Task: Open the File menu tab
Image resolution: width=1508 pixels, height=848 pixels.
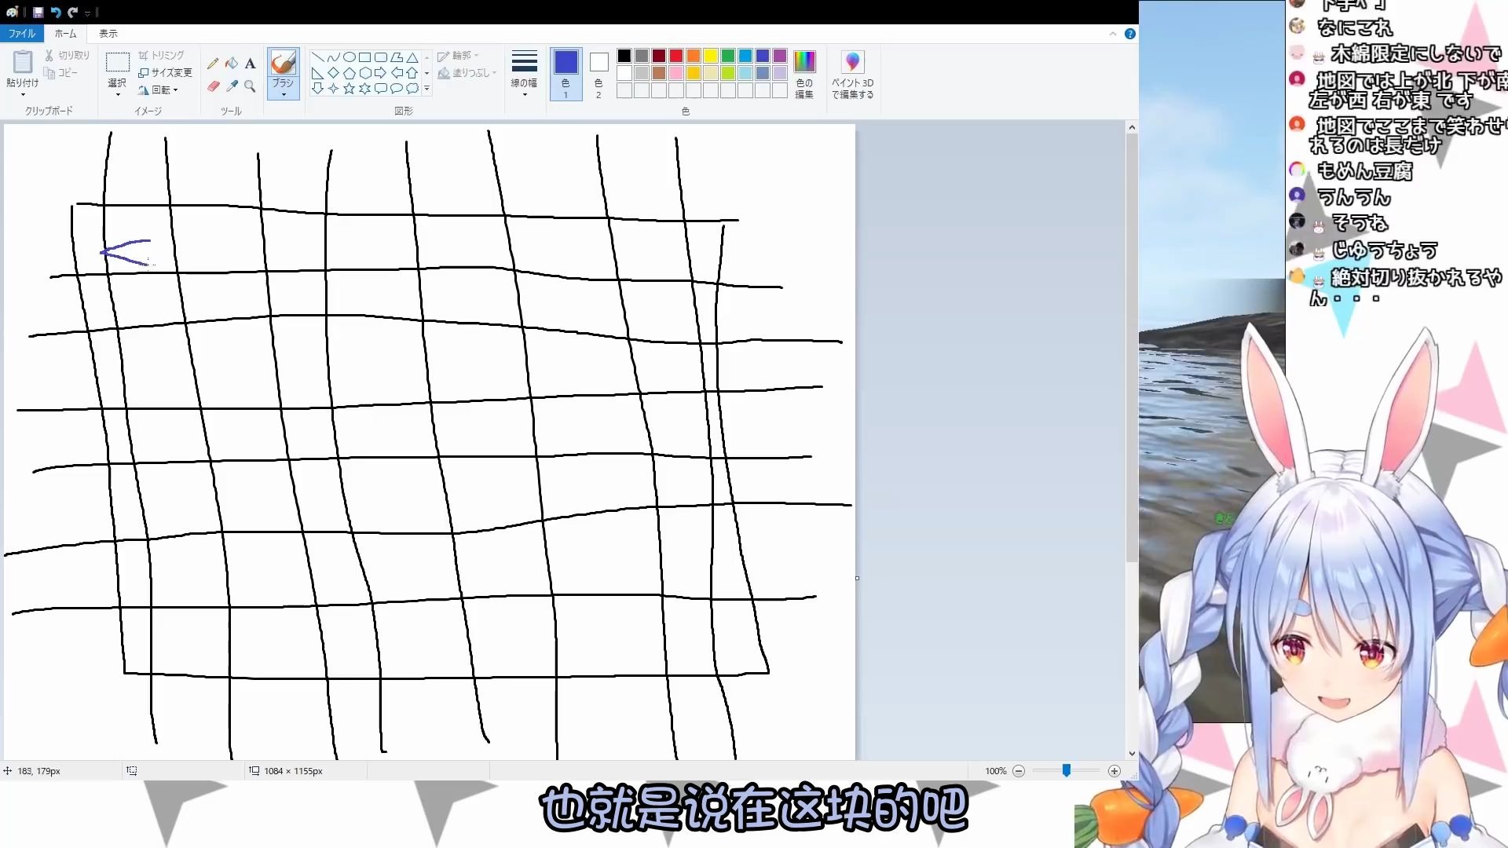Action: point(22,34)
